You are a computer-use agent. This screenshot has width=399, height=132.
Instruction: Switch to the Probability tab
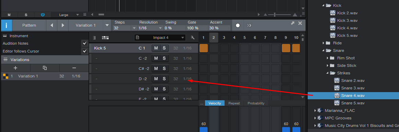point(256,103)
